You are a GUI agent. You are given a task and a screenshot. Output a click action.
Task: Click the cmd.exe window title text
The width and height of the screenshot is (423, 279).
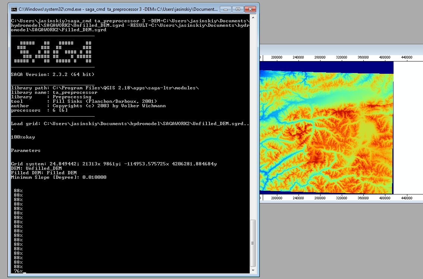point(118,9)
